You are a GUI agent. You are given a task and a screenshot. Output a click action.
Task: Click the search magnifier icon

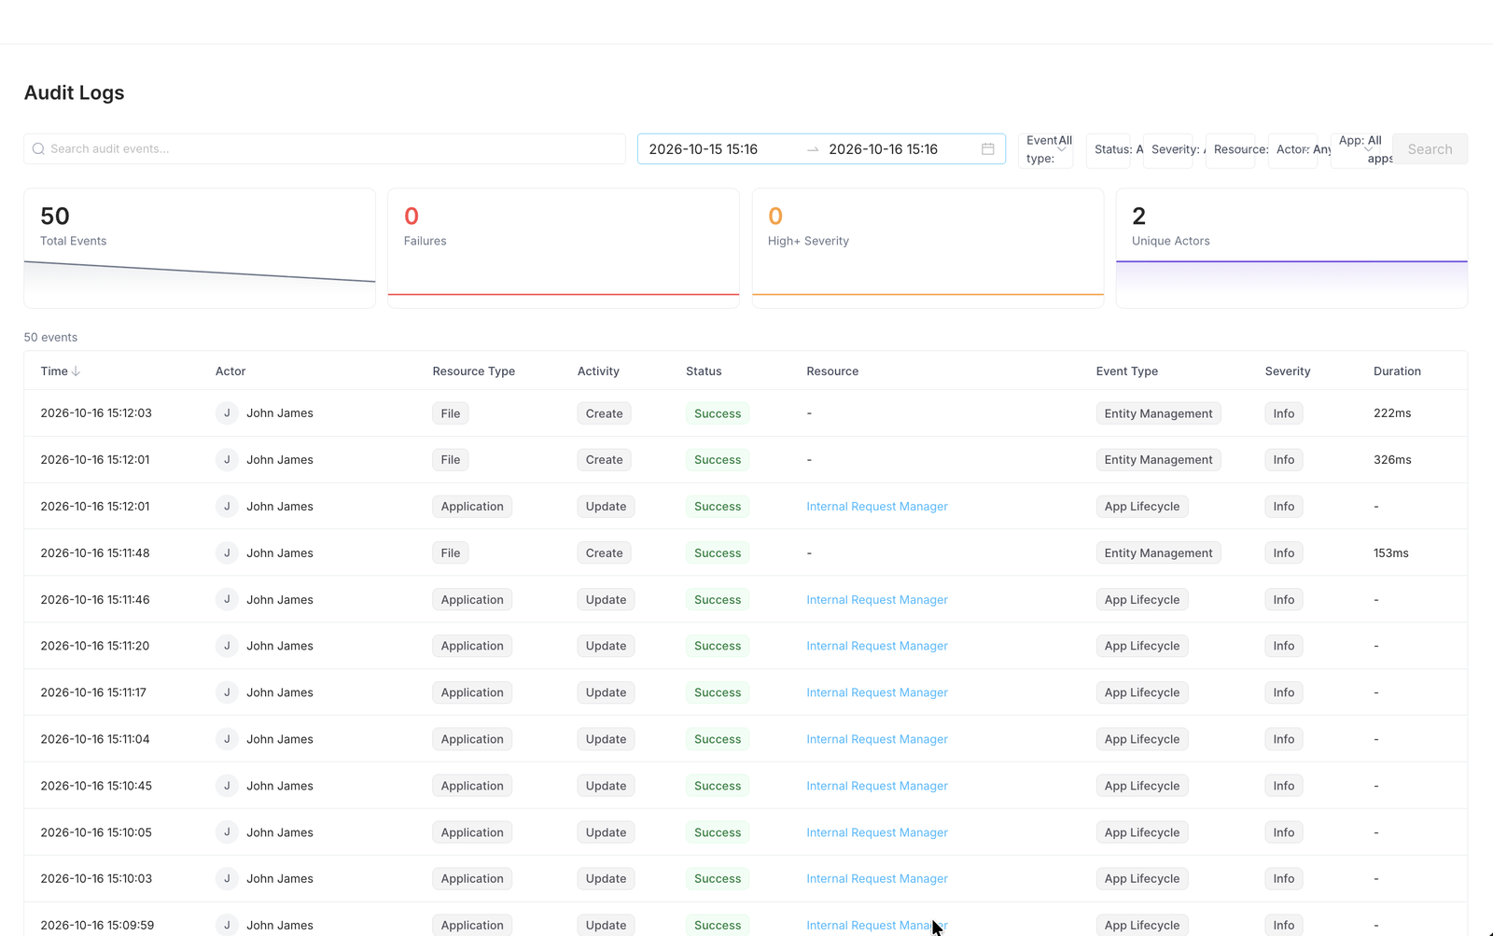[38, 149]
